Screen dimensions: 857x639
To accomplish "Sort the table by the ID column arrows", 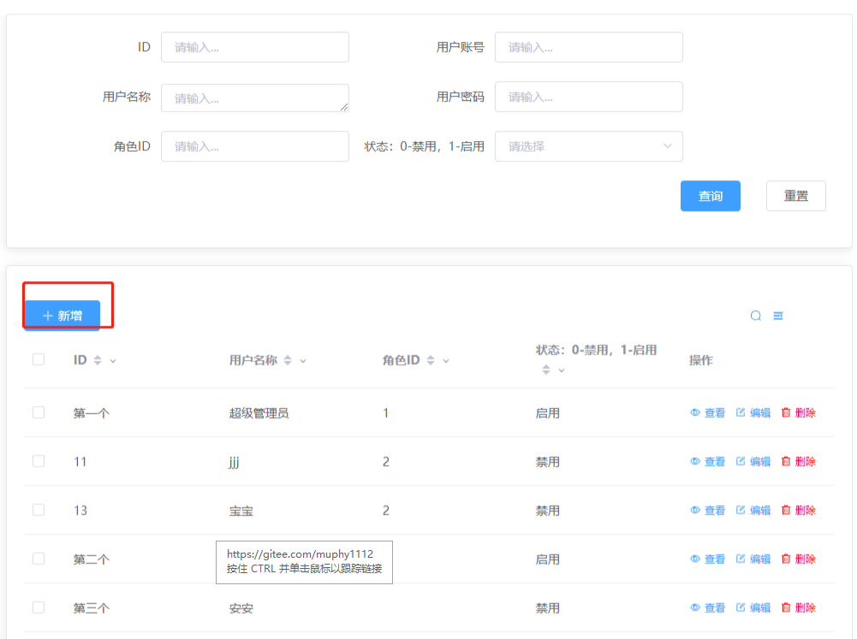I will coord(98,361).
